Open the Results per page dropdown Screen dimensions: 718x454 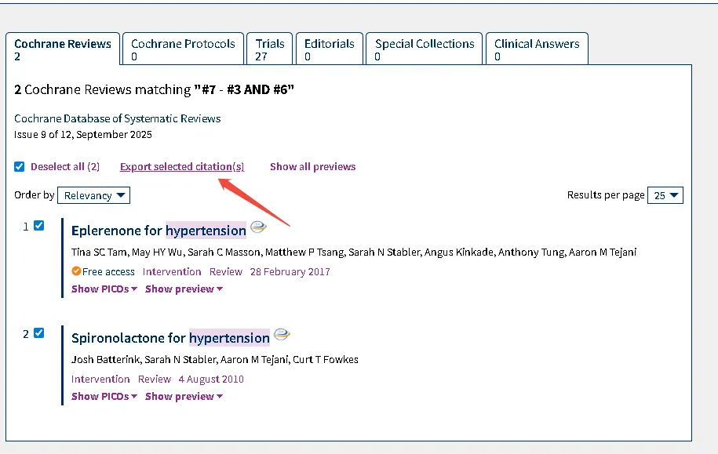pyautogui.click(x=665, y=195)
